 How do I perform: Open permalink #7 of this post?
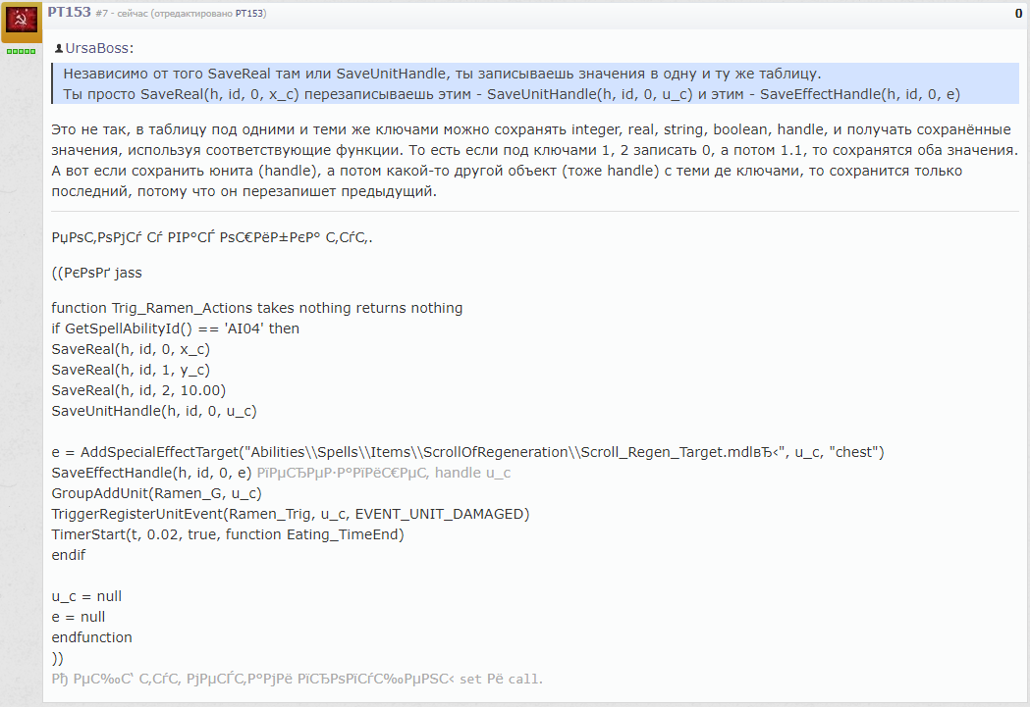point(101,13)
